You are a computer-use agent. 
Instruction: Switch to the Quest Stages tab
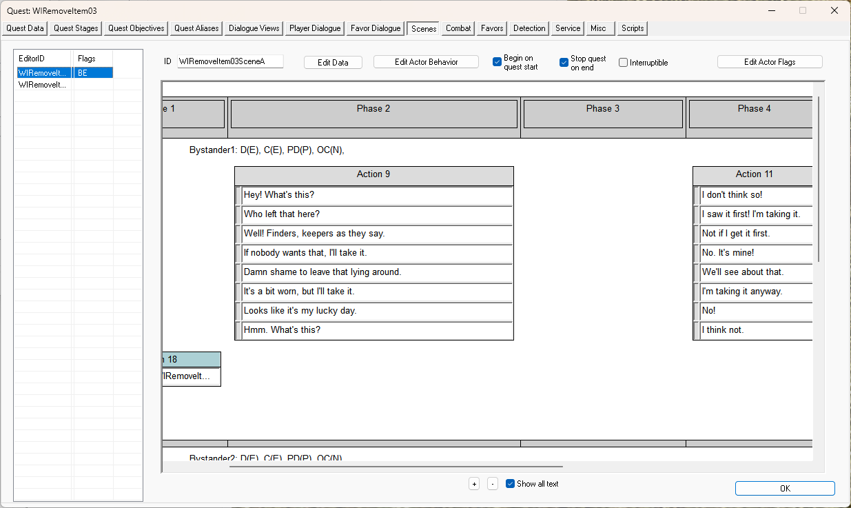click(76, 28)
